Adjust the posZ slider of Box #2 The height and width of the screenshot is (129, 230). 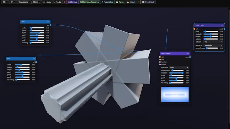(x=22, y=77)
